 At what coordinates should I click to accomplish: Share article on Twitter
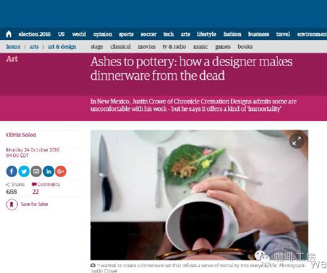[x=24, y=171]
